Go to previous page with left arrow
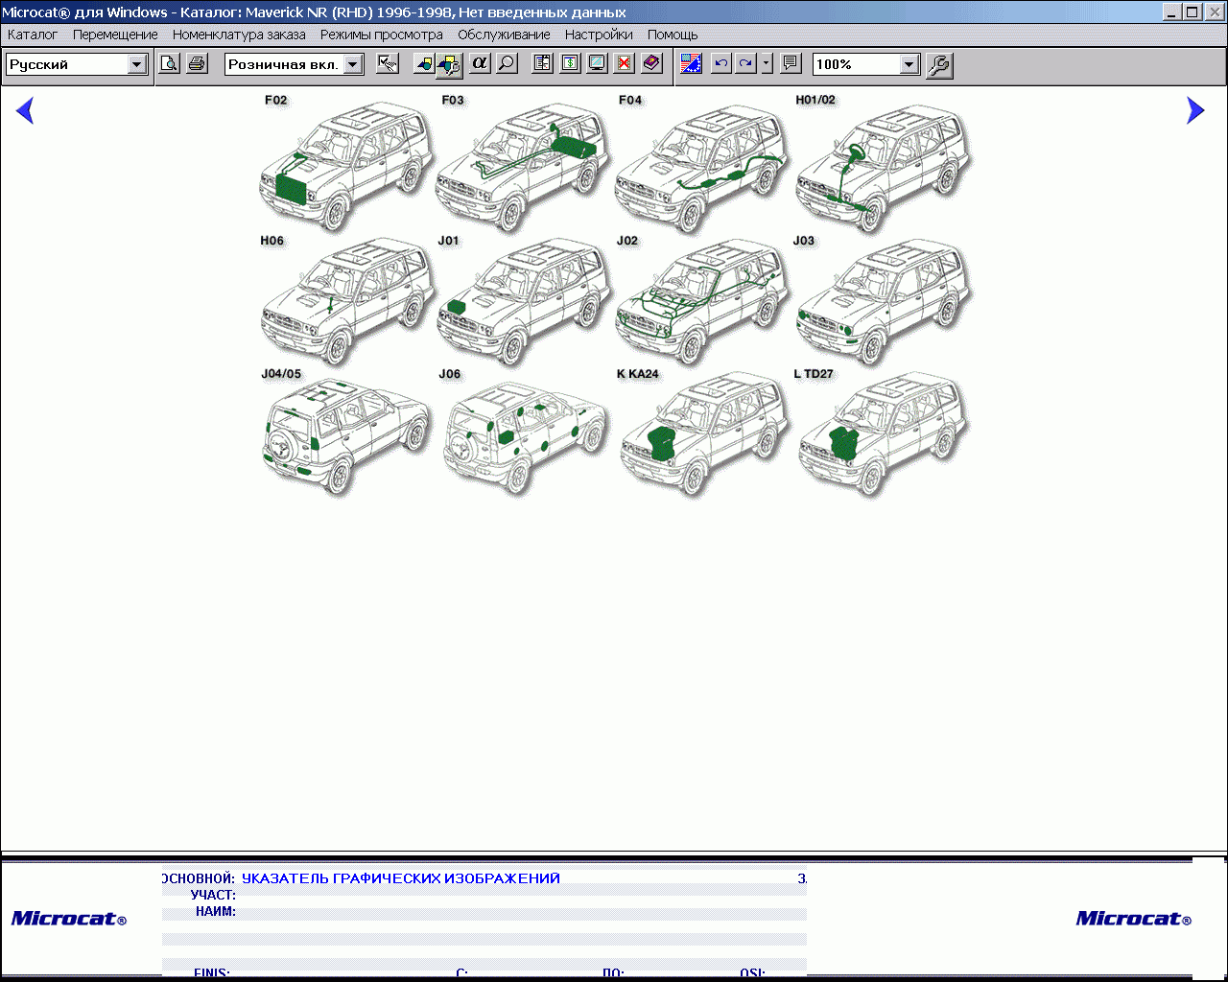The image size is (1228, 982). pos(25,110)
